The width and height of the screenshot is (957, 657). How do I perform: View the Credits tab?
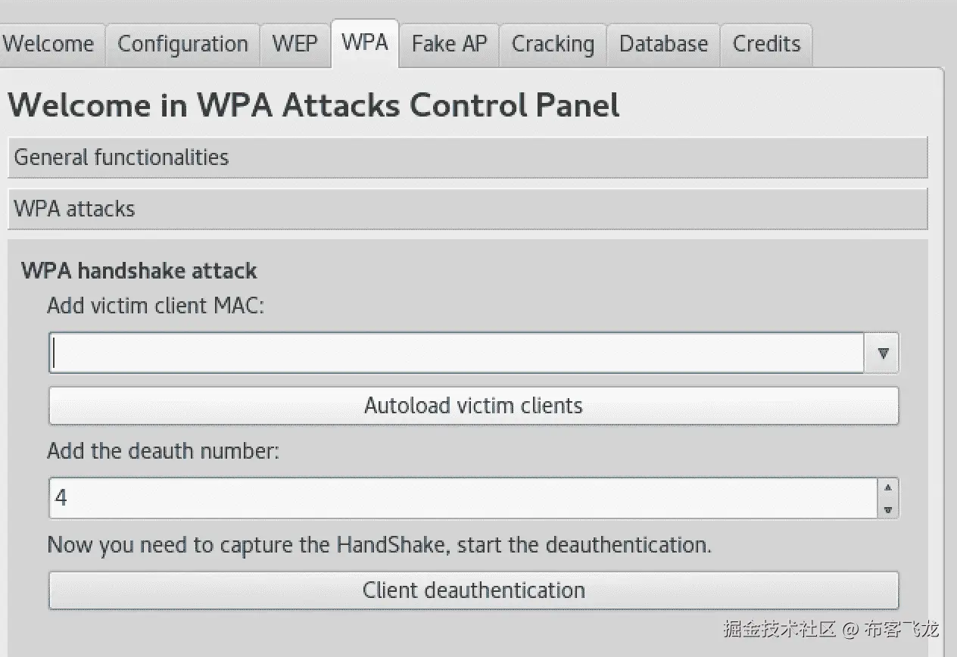click(x=766, y=44)
